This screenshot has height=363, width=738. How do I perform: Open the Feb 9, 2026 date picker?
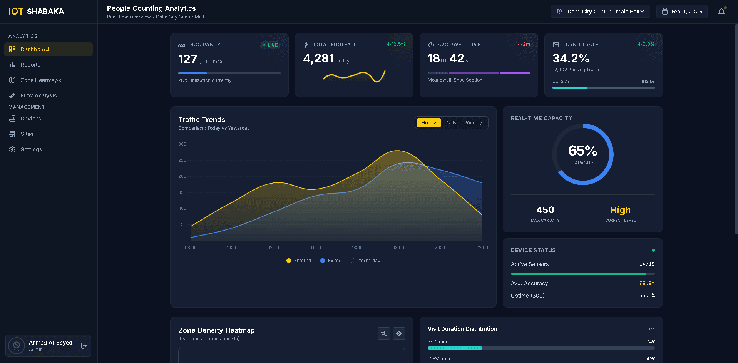[x=681, y=12]
